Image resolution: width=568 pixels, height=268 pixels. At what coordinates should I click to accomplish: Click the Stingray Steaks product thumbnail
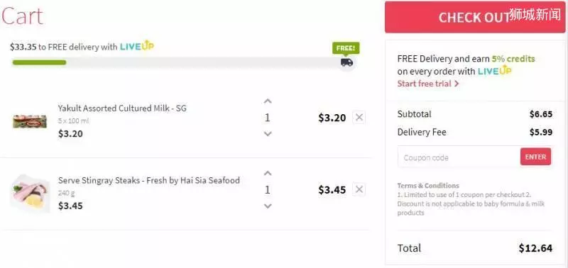click(x=30, y=194)
